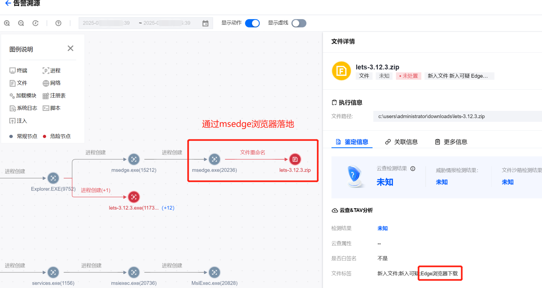Open the help question-mark icon

tap(58, 23)
